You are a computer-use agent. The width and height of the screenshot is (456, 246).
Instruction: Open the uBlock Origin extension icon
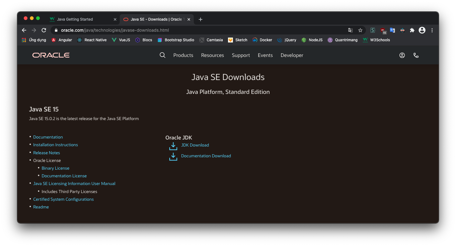pyautogui.click(x=383, y=30)
